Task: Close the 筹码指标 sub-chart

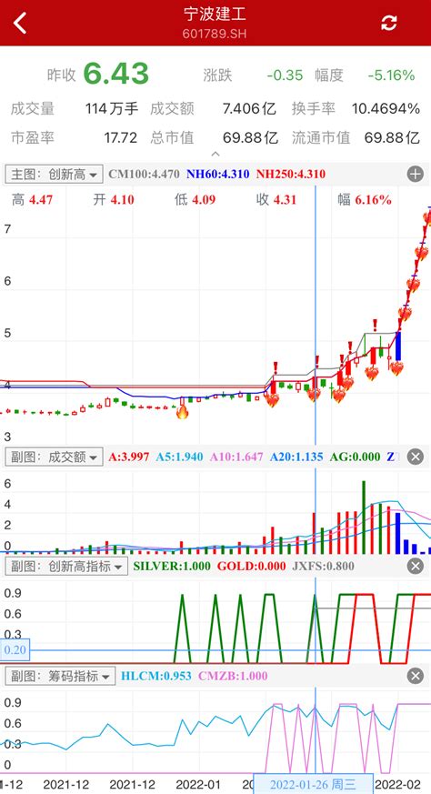Action: (x=415, y=676)
